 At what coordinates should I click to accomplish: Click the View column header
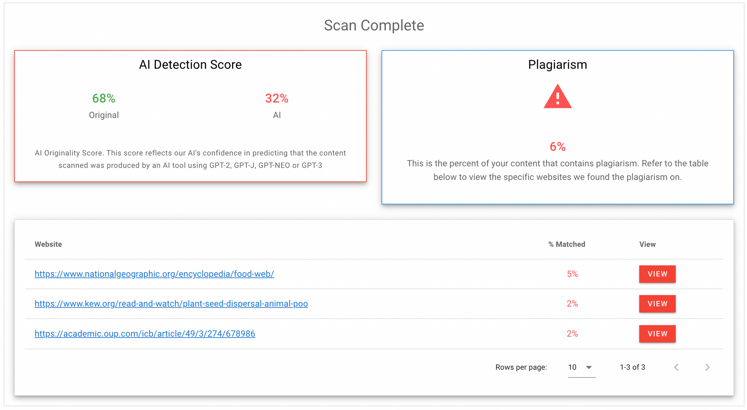[647, 244]
